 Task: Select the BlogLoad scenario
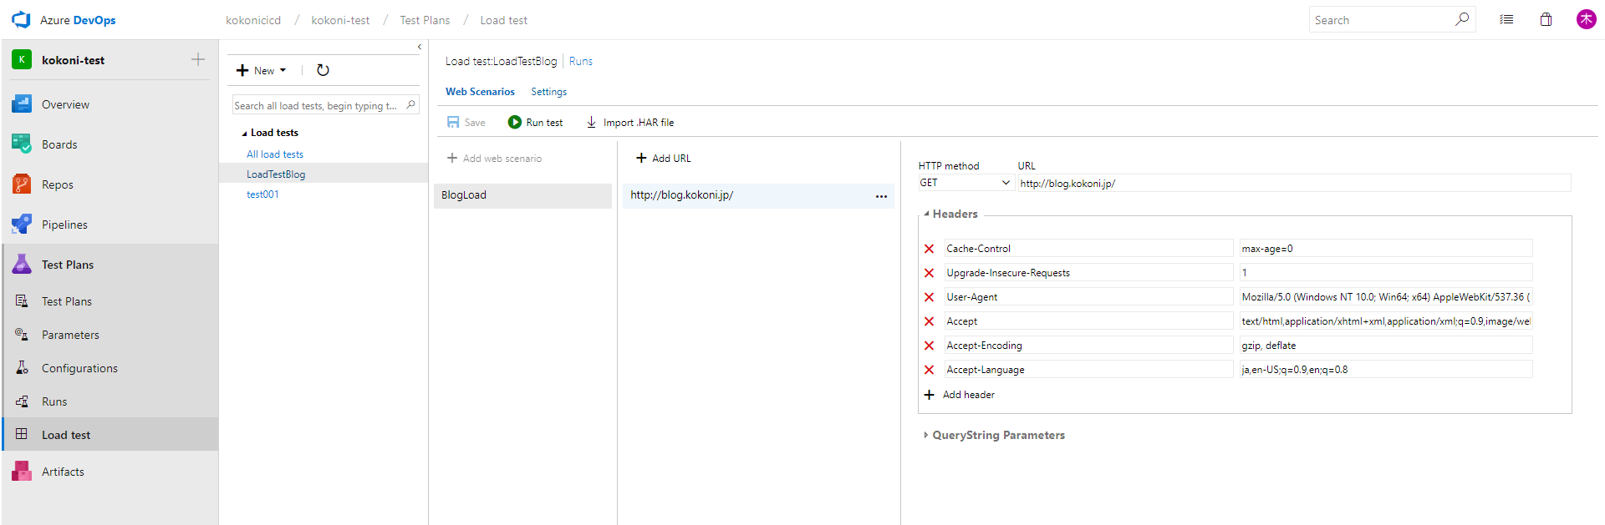(522, 195)
